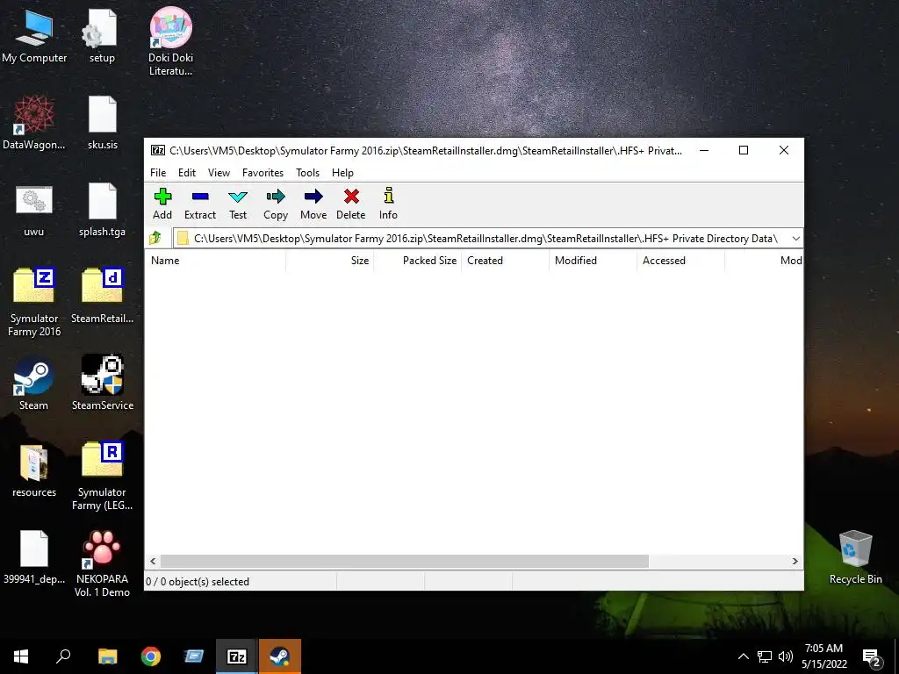Select the My Computer desktop icon
This screenshot has width=899, height=674.
coord(34,35)
